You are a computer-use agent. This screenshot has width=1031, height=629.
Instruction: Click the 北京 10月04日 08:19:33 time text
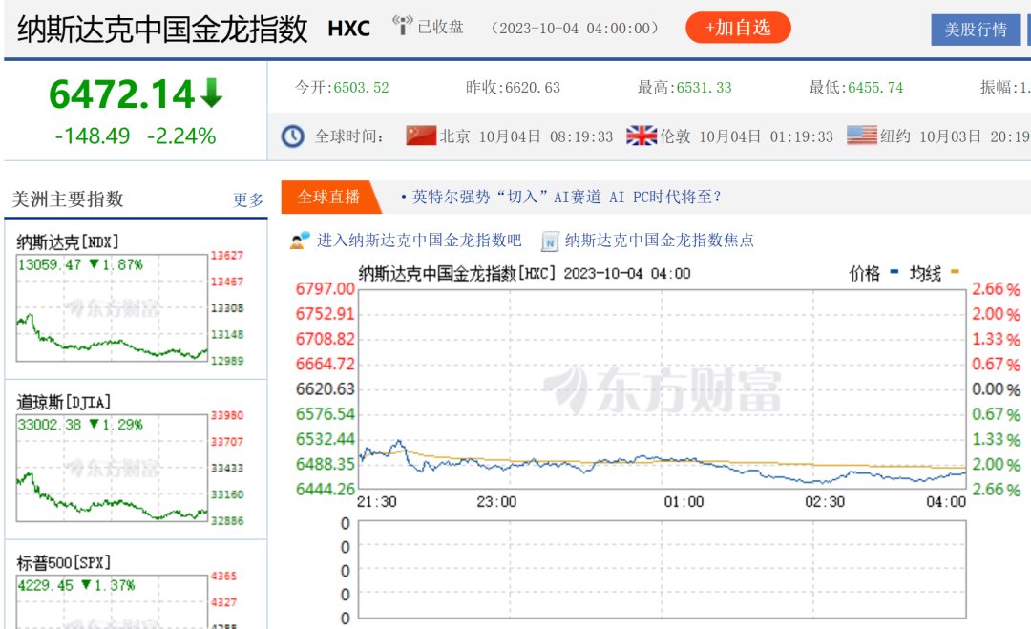(526, 136)
